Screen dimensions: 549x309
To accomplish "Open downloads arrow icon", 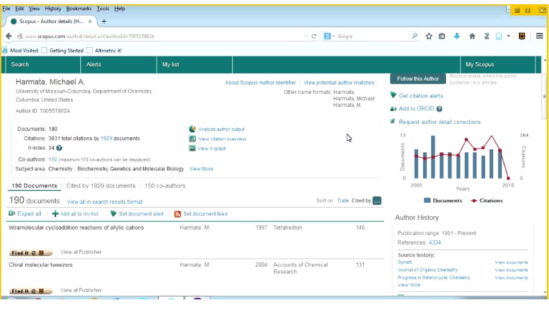I will click(457, 36).
